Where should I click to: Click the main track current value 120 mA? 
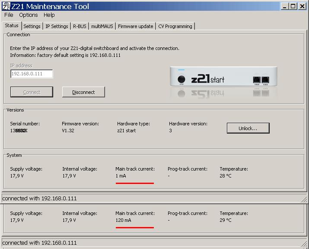point(123,220)
